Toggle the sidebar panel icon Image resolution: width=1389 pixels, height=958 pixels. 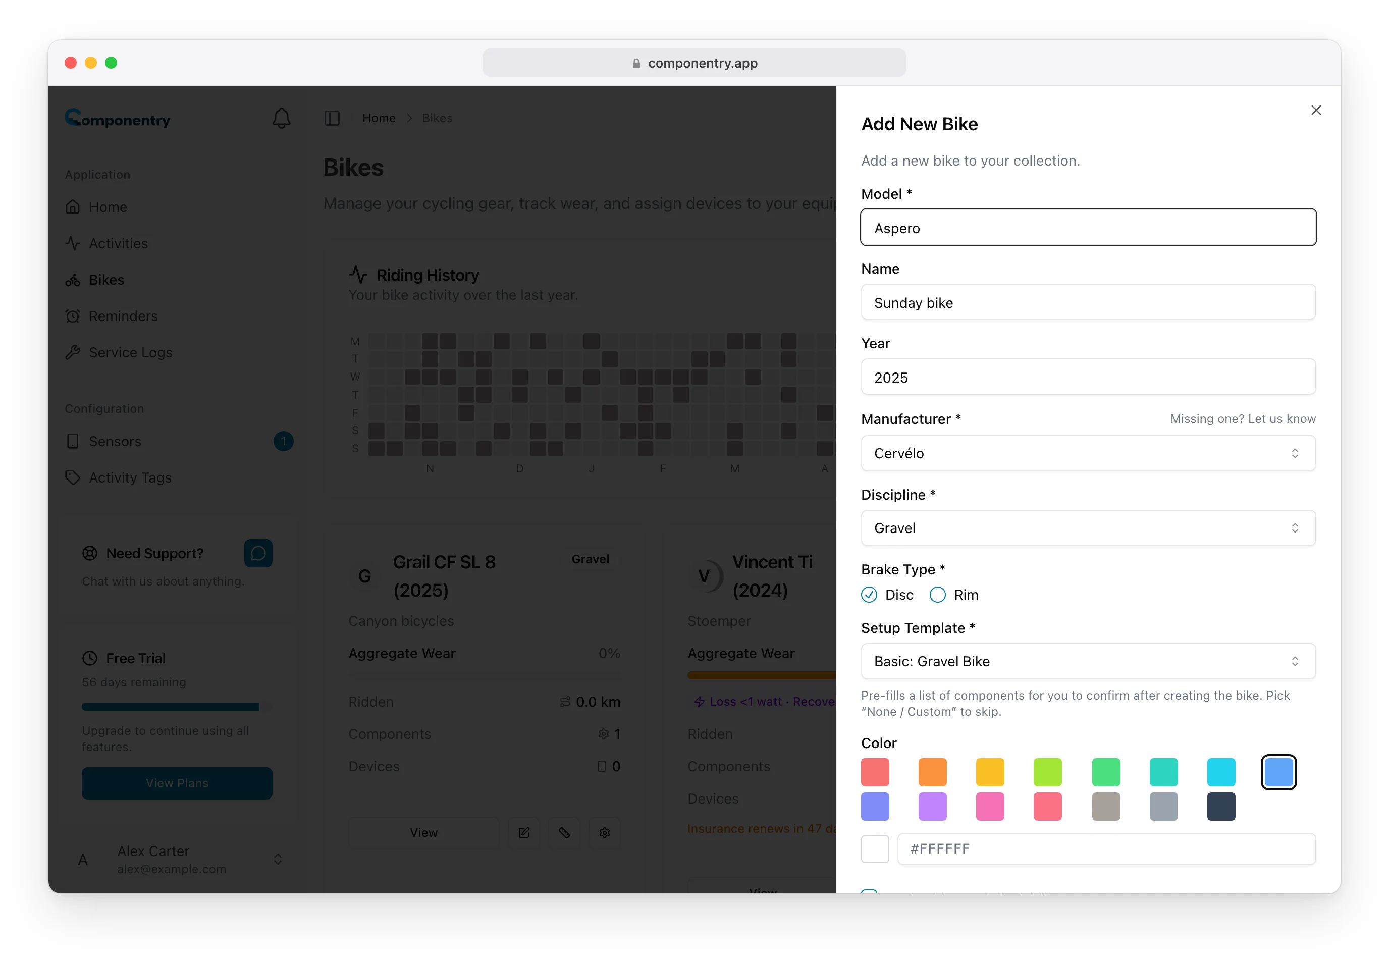coord(332,118)
